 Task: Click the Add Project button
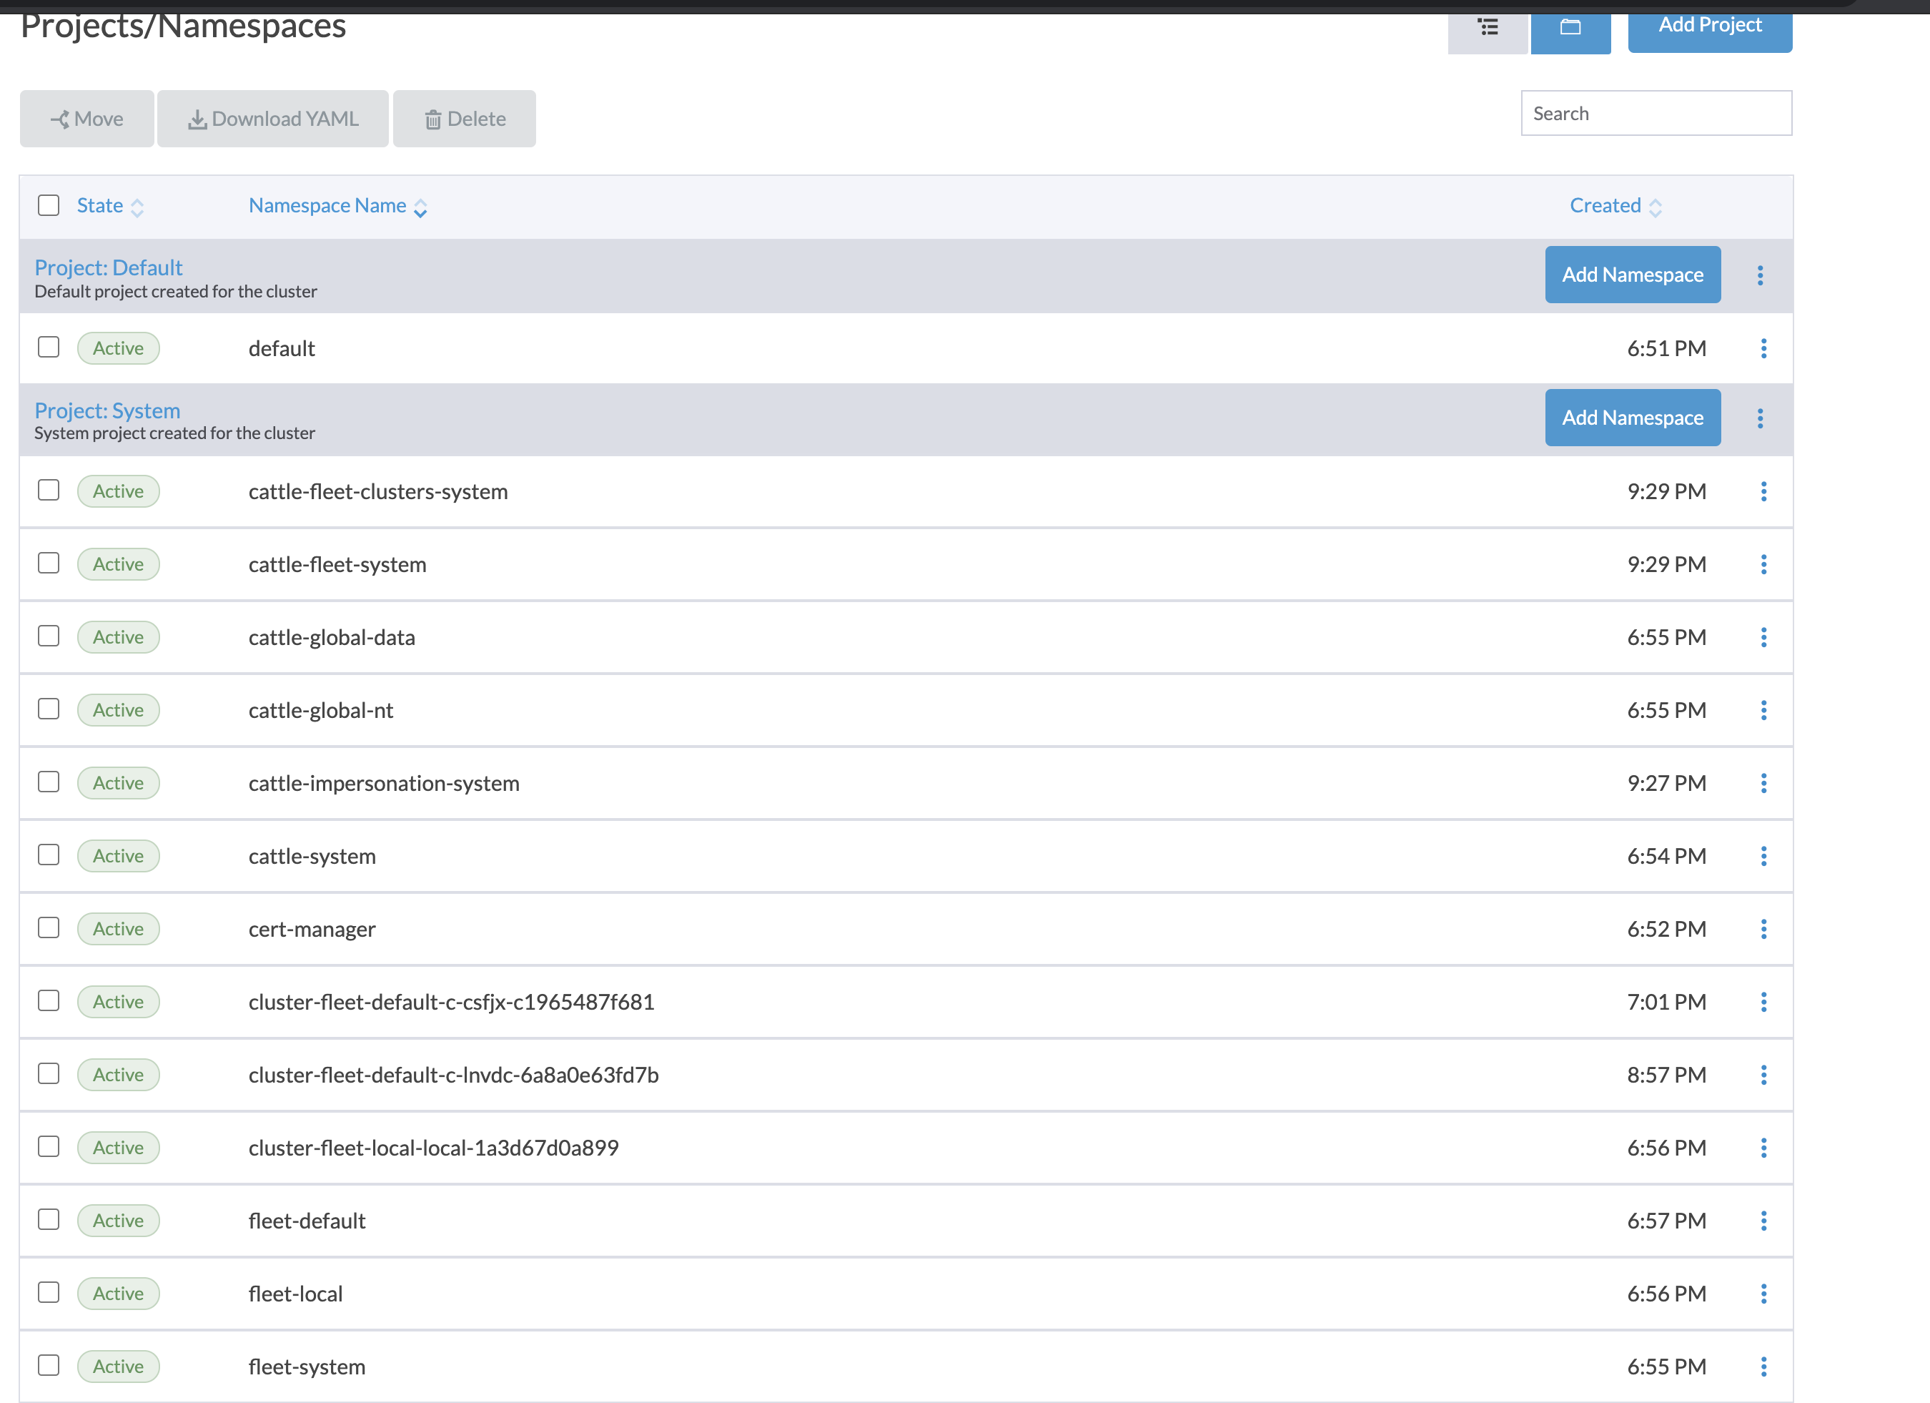point(1710,25)
